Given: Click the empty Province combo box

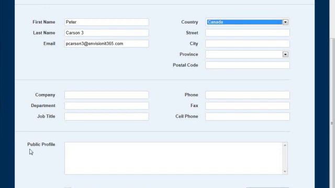Looking at the screenshot, I should 247,54.
